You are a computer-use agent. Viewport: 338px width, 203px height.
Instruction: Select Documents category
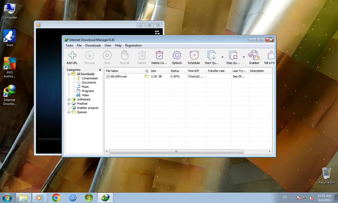(89, 82)
